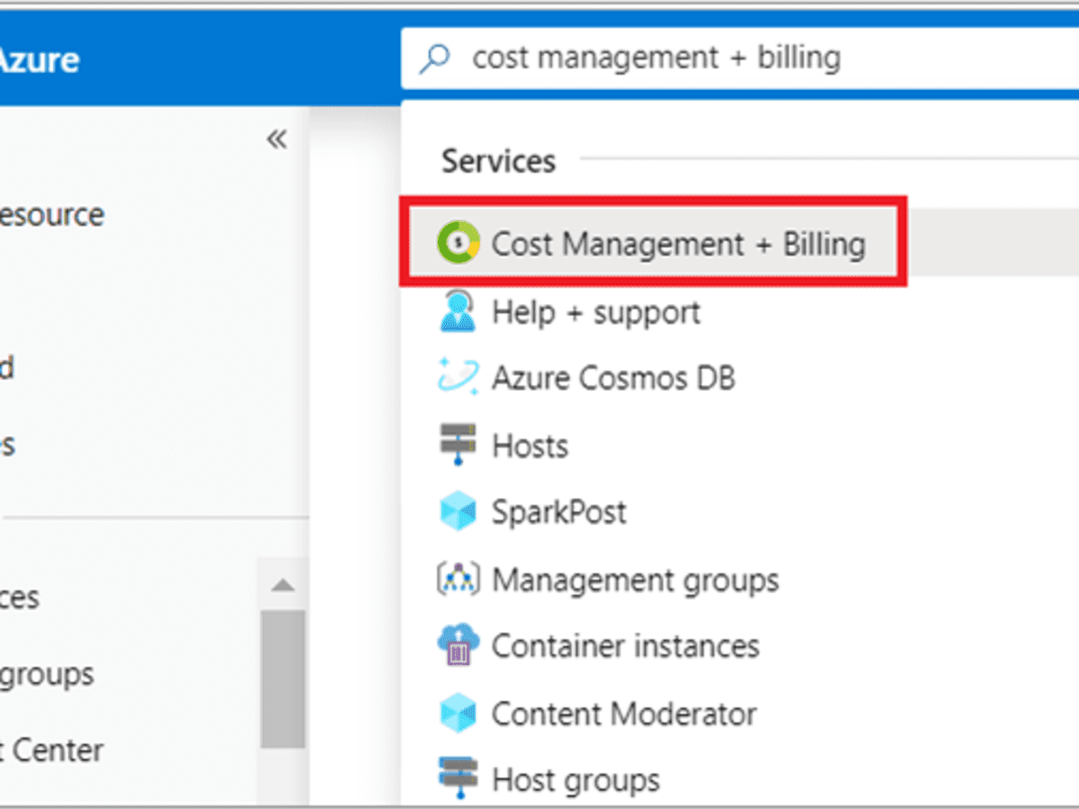This screenshot has width=1079, height=809.
Task: Click the Host groups icon
Action: pos(459,778)
